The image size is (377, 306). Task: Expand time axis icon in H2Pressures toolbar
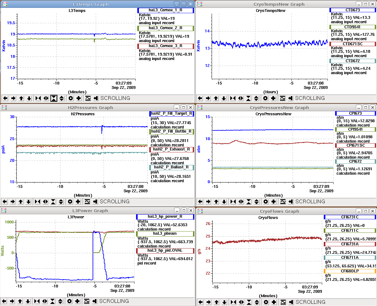click(x=45, y=202)
